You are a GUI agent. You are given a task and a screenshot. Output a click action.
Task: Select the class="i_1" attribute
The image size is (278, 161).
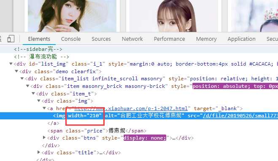[88, 64]
